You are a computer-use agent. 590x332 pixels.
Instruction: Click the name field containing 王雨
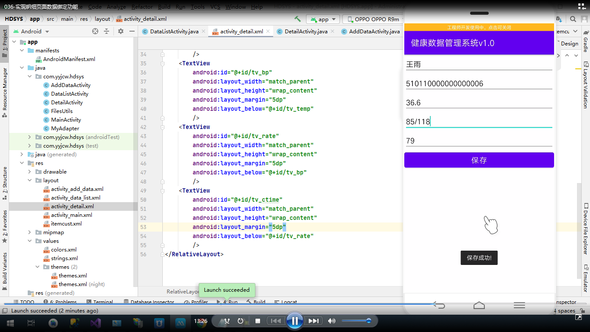click(x=479, y=64)
